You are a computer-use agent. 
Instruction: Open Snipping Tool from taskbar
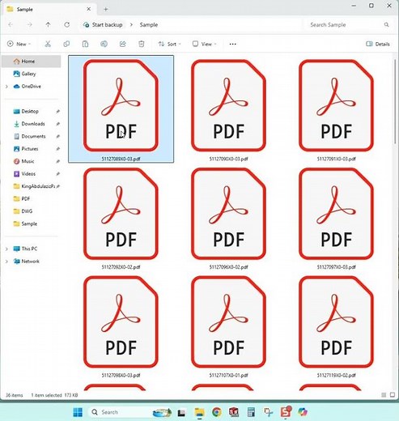pos(269,412)
